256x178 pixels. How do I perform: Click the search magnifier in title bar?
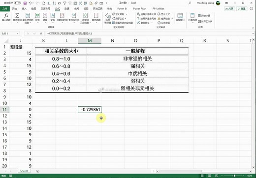[190, 3]
